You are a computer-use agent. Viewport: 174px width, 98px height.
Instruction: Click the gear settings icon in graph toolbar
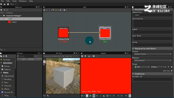(64, 10)
